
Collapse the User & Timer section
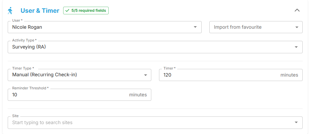pyautogui.click(x=297, y=10)
